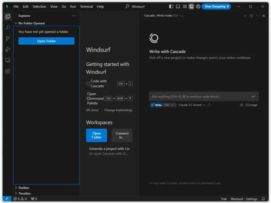The height and width of the screenshot is (203, 271).
Task: Open Explorer more actions ellipsis
Action: click(74, 16)
